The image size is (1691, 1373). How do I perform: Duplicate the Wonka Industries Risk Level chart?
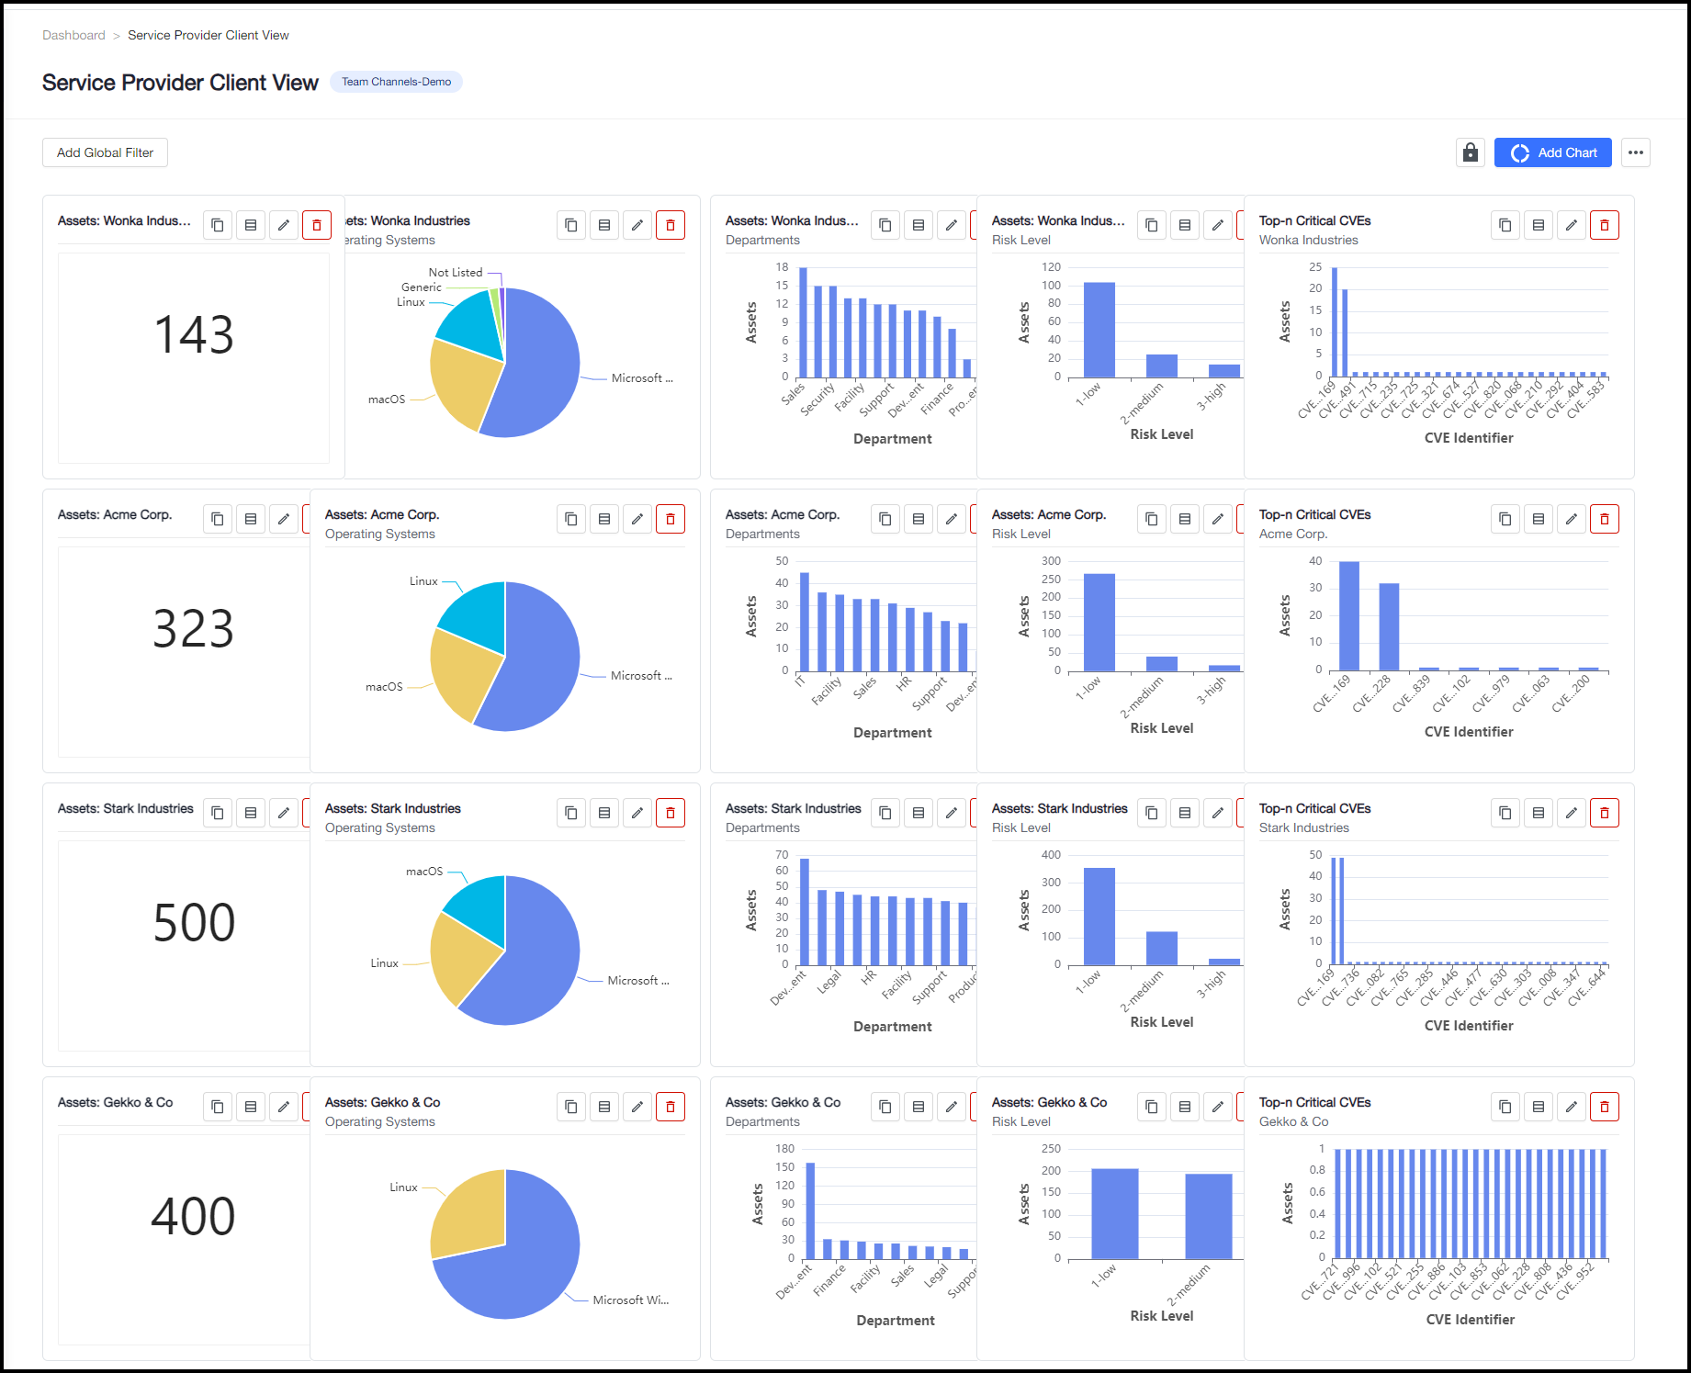[1152, 225]
